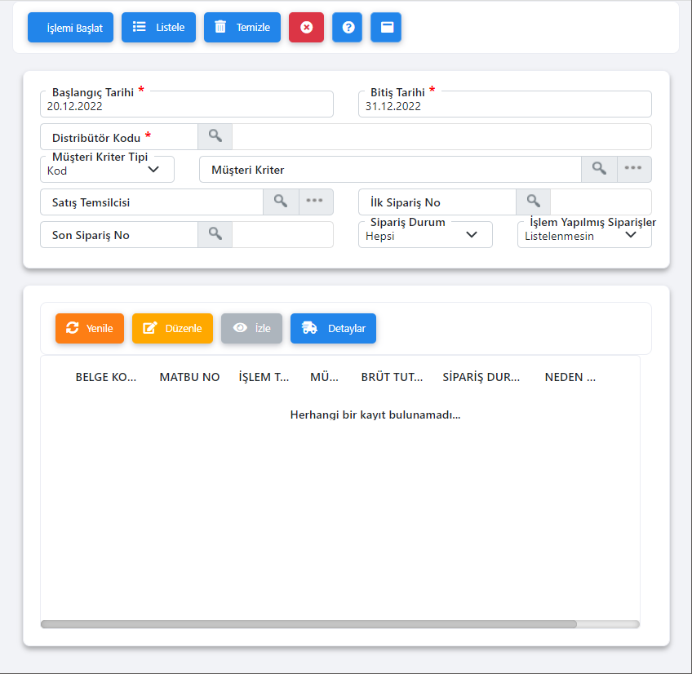Search Son Sipariş No with magnifier icon
692x674 pixels.
click(215, 234)
